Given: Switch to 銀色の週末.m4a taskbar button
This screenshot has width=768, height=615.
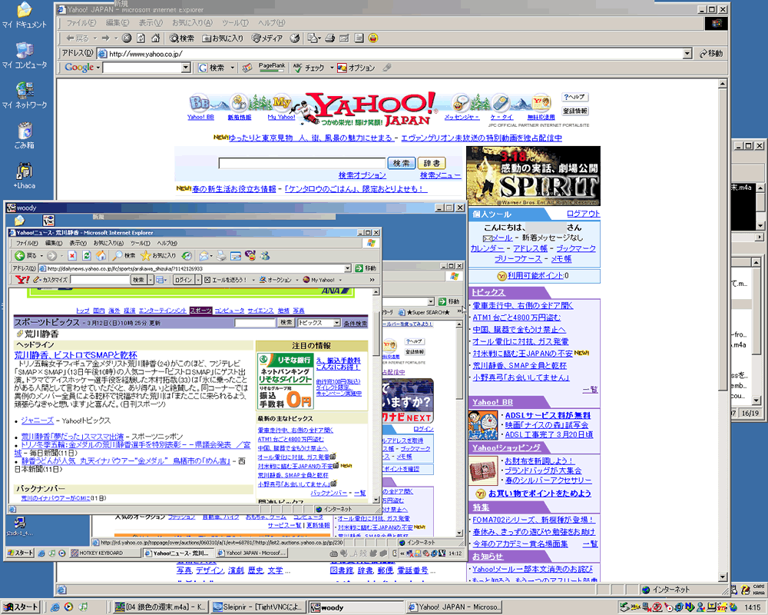Looking at the screenshot, I should coord(161,607).
